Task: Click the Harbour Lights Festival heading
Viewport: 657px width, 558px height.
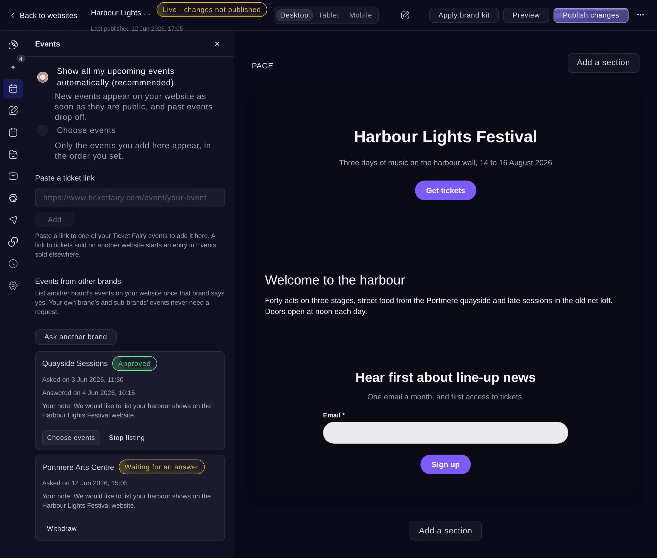Action: tap(445, 137)
